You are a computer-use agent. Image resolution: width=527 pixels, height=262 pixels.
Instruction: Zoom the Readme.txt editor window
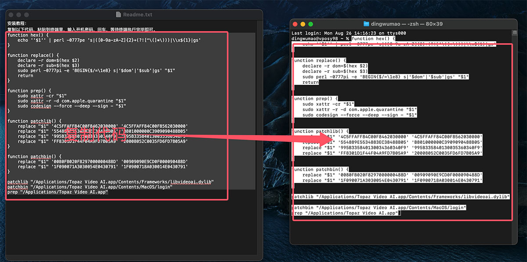click(x=26, y=14)
